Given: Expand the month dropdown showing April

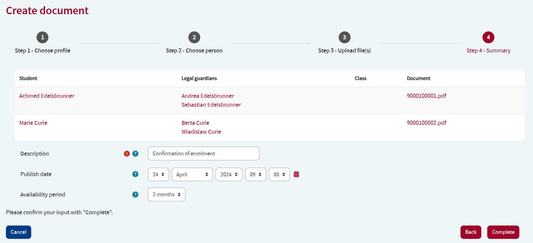Looking at the screenshot, I should [x=192, y=174].
